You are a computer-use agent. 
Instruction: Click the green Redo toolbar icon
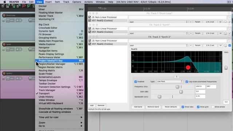(29, 6)
